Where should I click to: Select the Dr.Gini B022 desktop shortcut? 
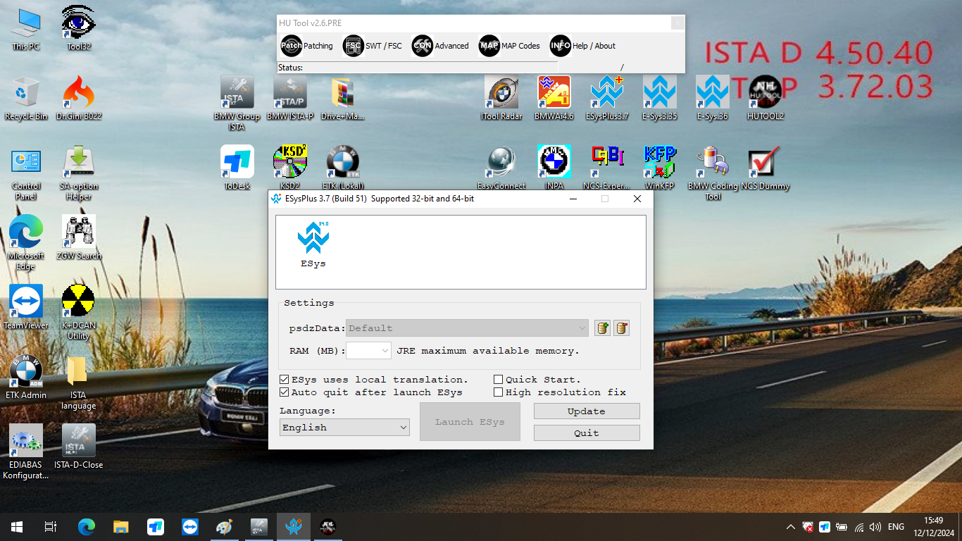[x=79, y=98]
